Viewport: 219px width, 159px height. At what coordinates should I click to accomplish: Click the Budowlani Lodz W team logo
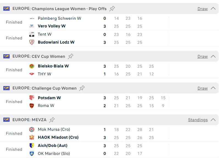pos(32,42)
